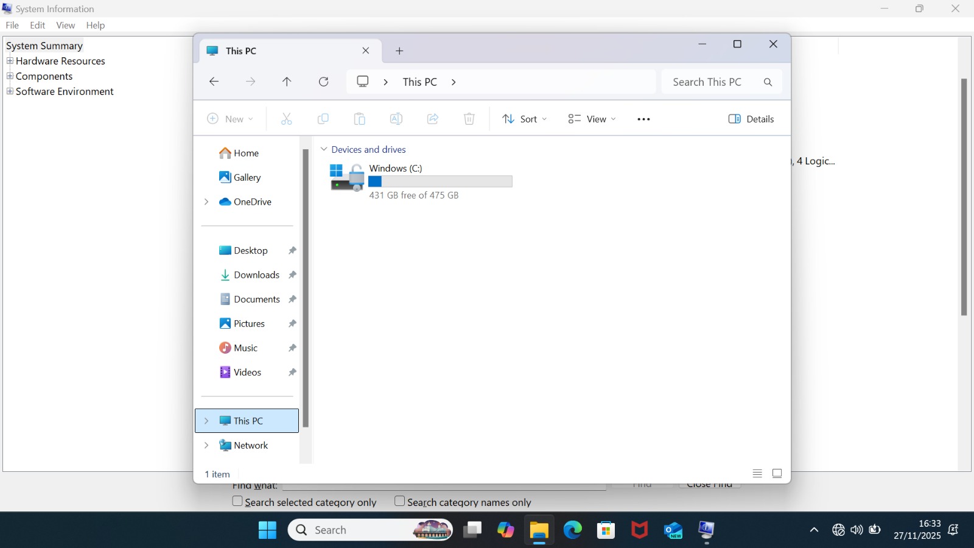Image resolution: width=974 pixels, height=548 pixels.
Task: Open the Sort dropdown
Action: (x=524, y=119)
